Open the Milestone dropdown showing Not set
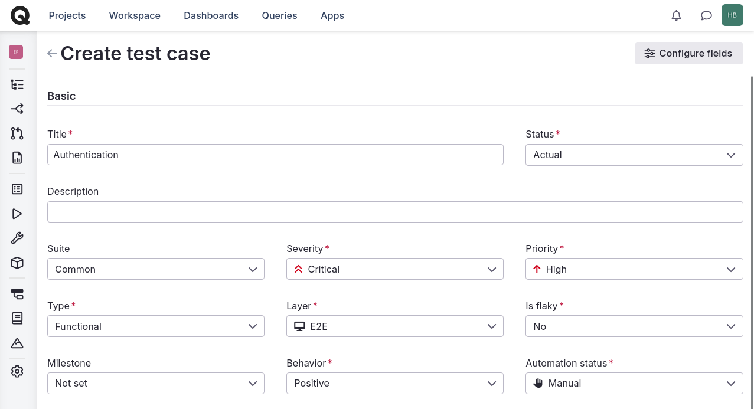The width and height of the screenshot is (754, 409). tap(155, 383)
